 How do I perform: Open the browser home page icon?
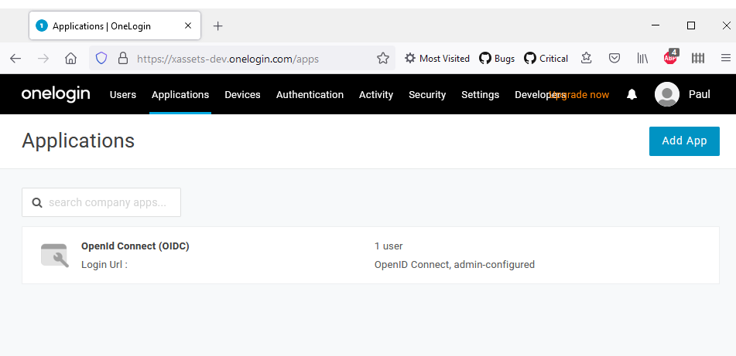click(70, 59)
